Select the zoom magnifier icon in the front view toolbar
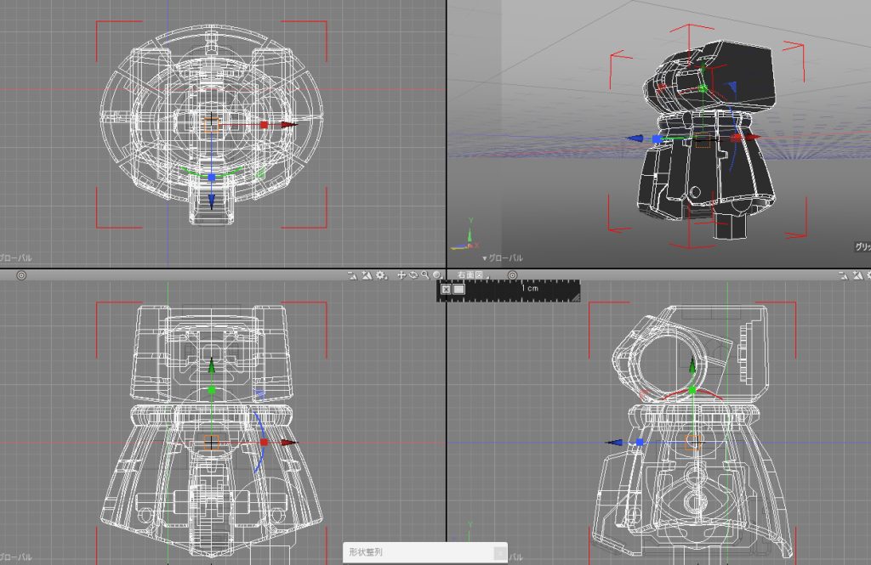The height and width of the screenshot is (565, 871). [x=425, y=275]
